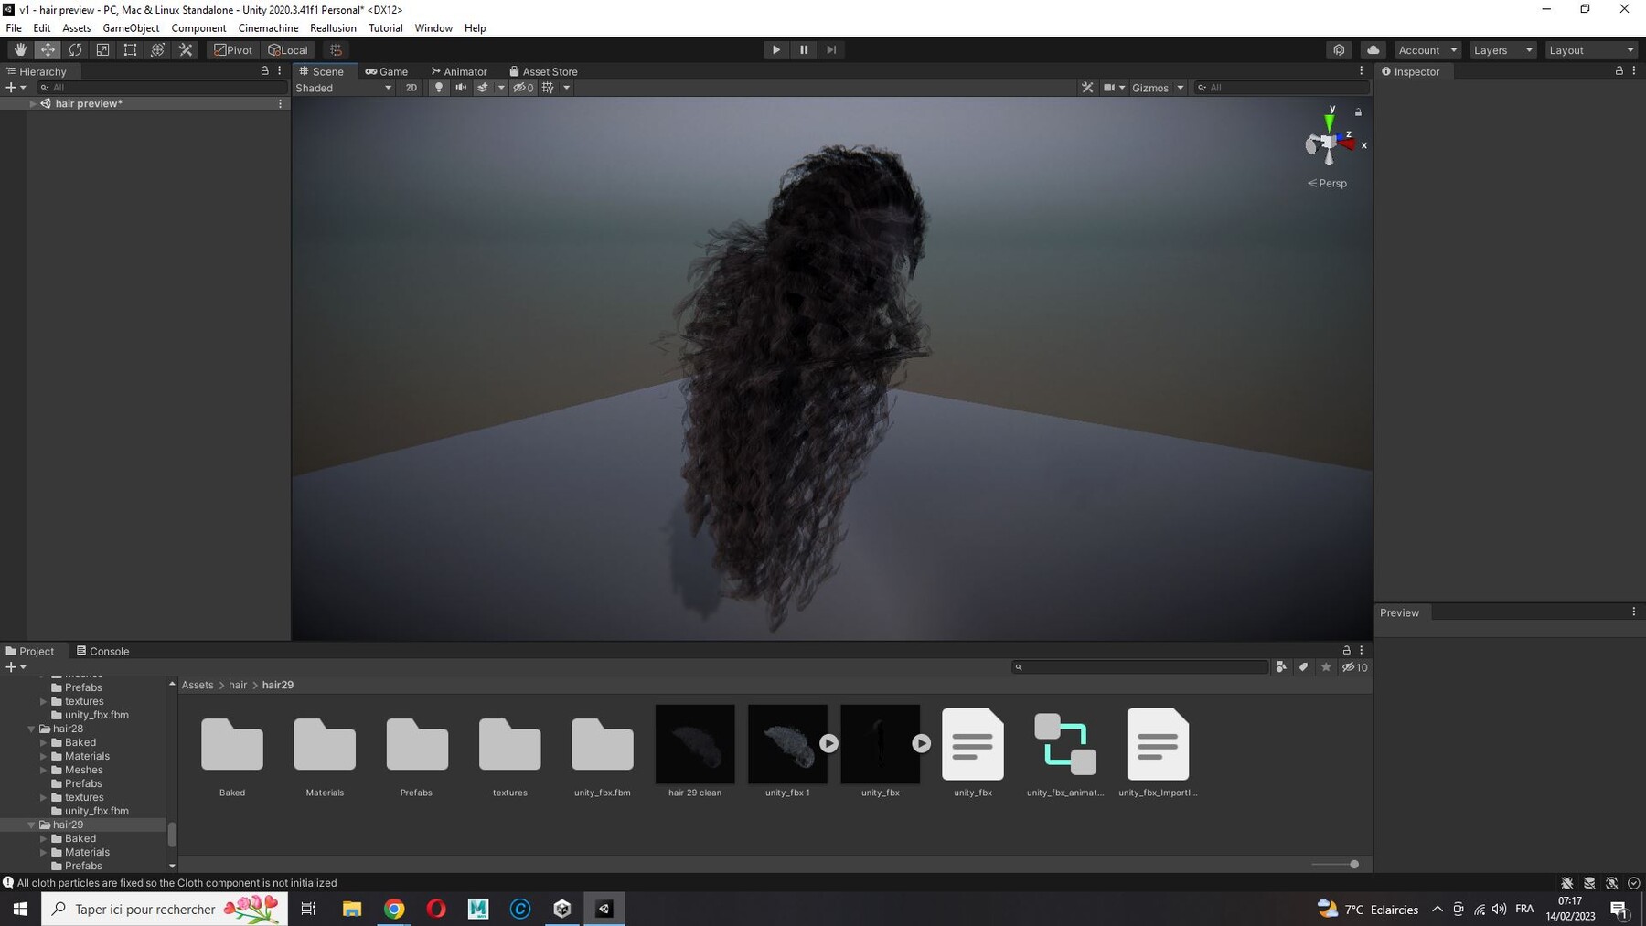Switch to the Console tab
This screenshot has height=926, width=1646.
tap(102, 651)
